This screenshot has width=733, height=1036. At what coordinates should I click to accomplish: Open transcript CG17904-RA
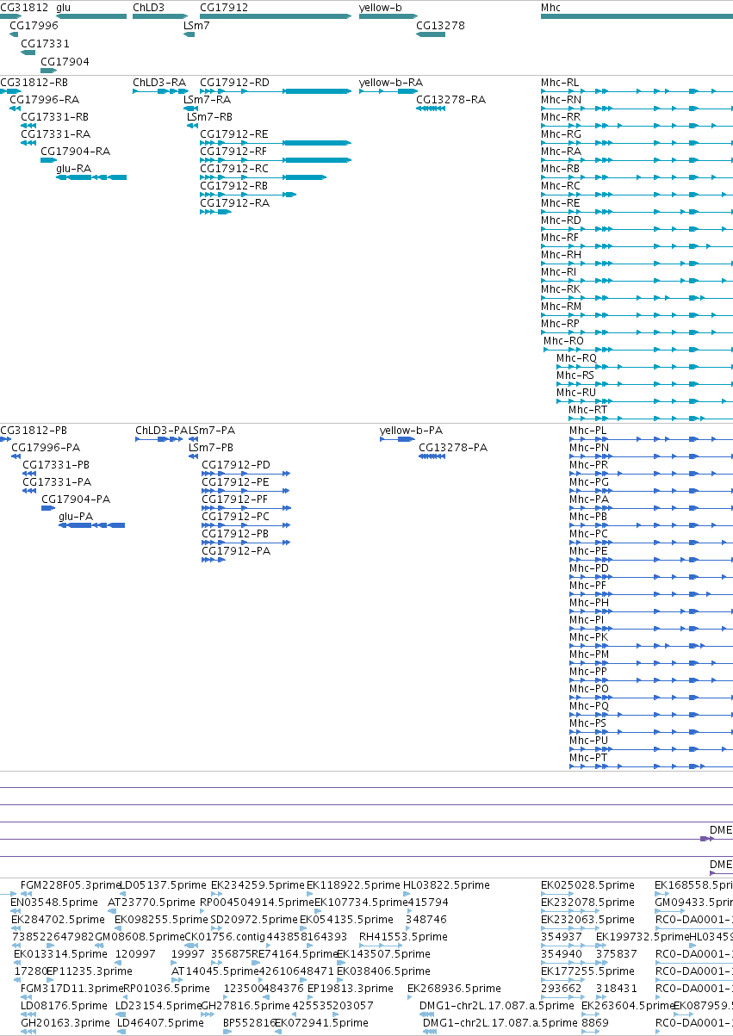[x=75, y=152]
